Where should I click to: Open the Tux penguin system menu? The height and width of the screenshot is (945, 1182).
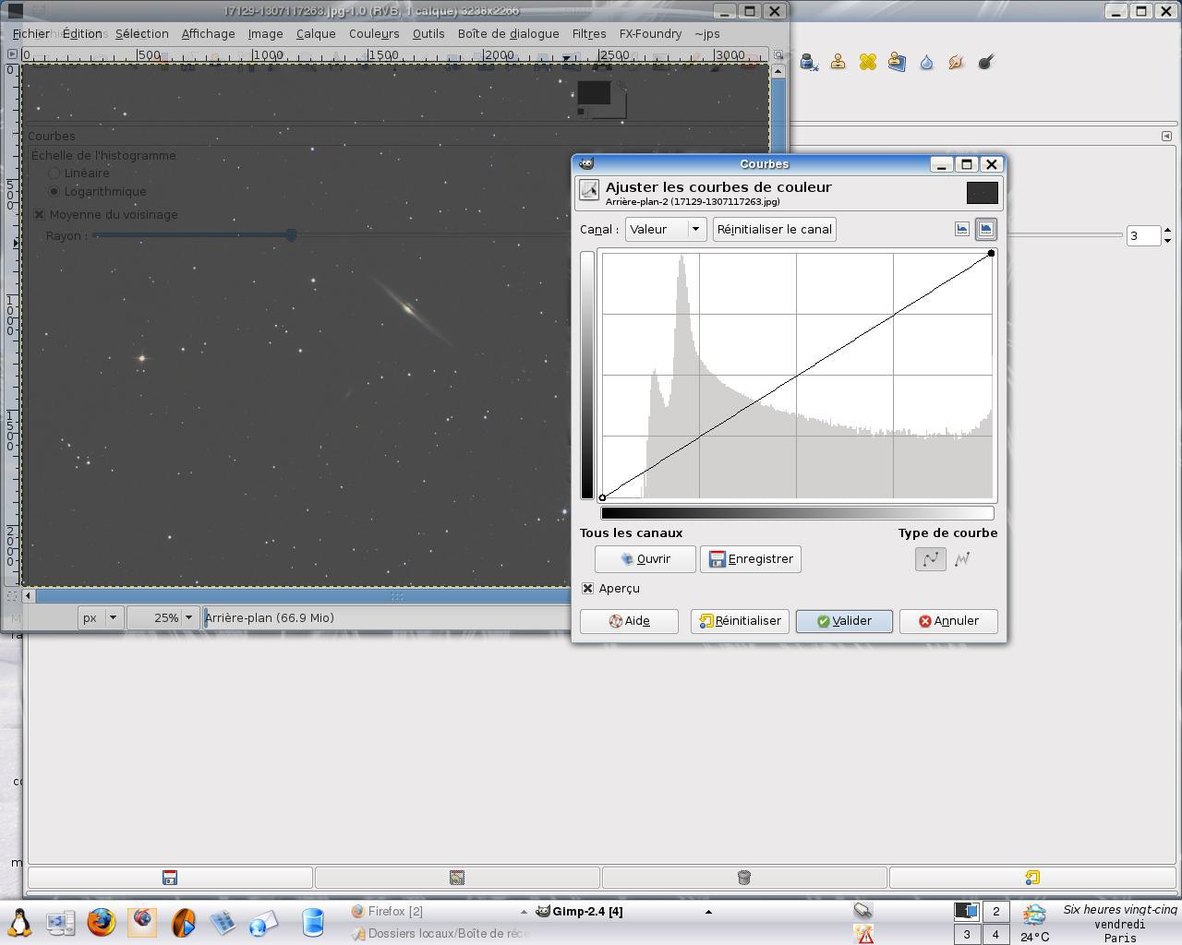point(18,922)
